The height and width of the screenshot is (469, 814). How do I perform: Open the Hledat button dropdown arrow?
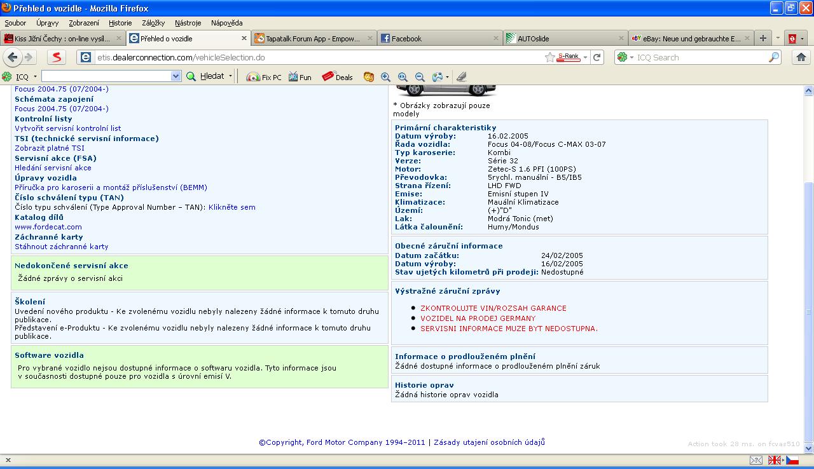(230, 76)
